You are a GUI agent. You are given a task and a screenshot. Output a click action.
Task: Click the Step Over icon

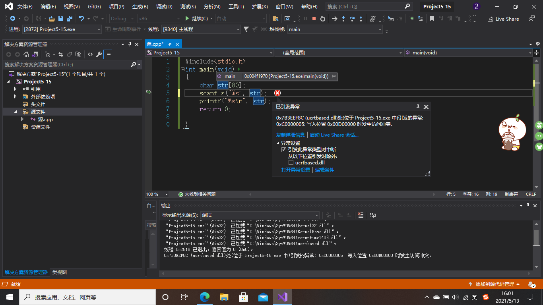[x=352, y=19]
